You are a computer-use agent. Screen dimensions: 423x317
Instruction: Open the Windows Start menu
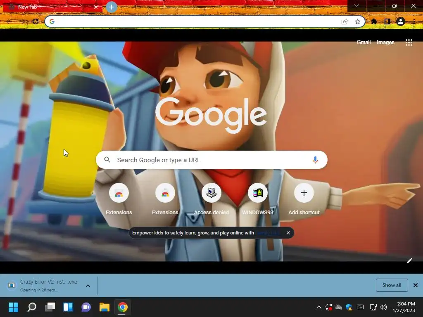[x=14, y=307]
